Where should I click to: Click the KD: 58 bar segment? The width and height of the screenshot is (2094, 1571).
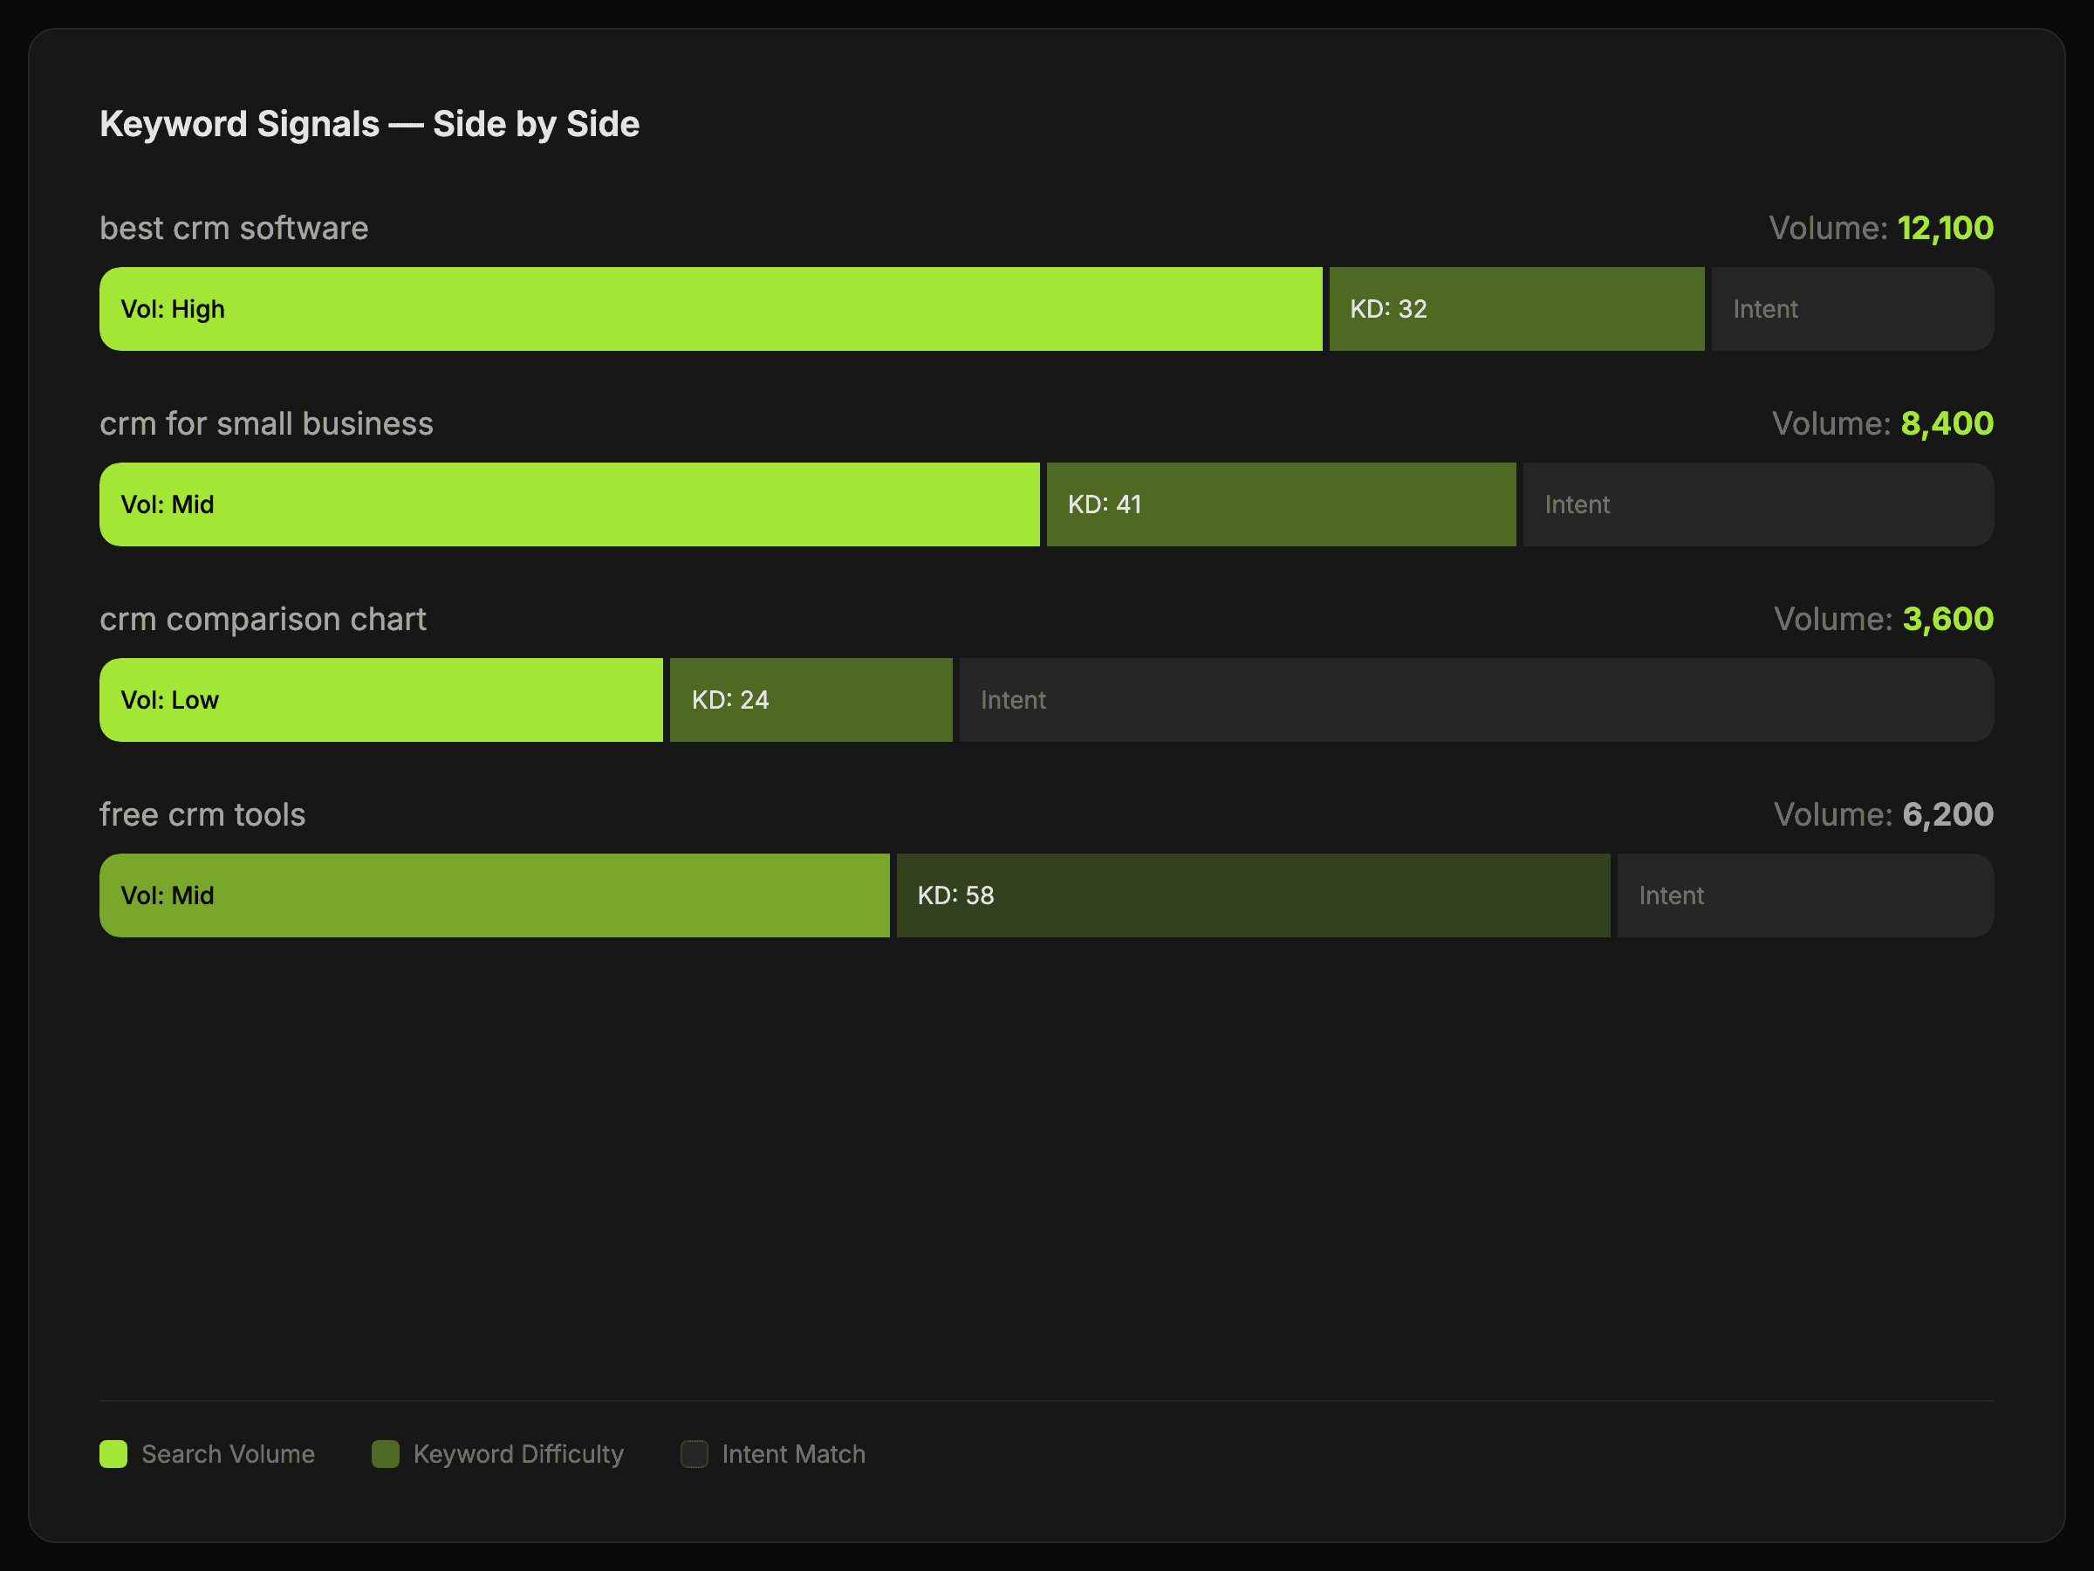pos(1252,895)
